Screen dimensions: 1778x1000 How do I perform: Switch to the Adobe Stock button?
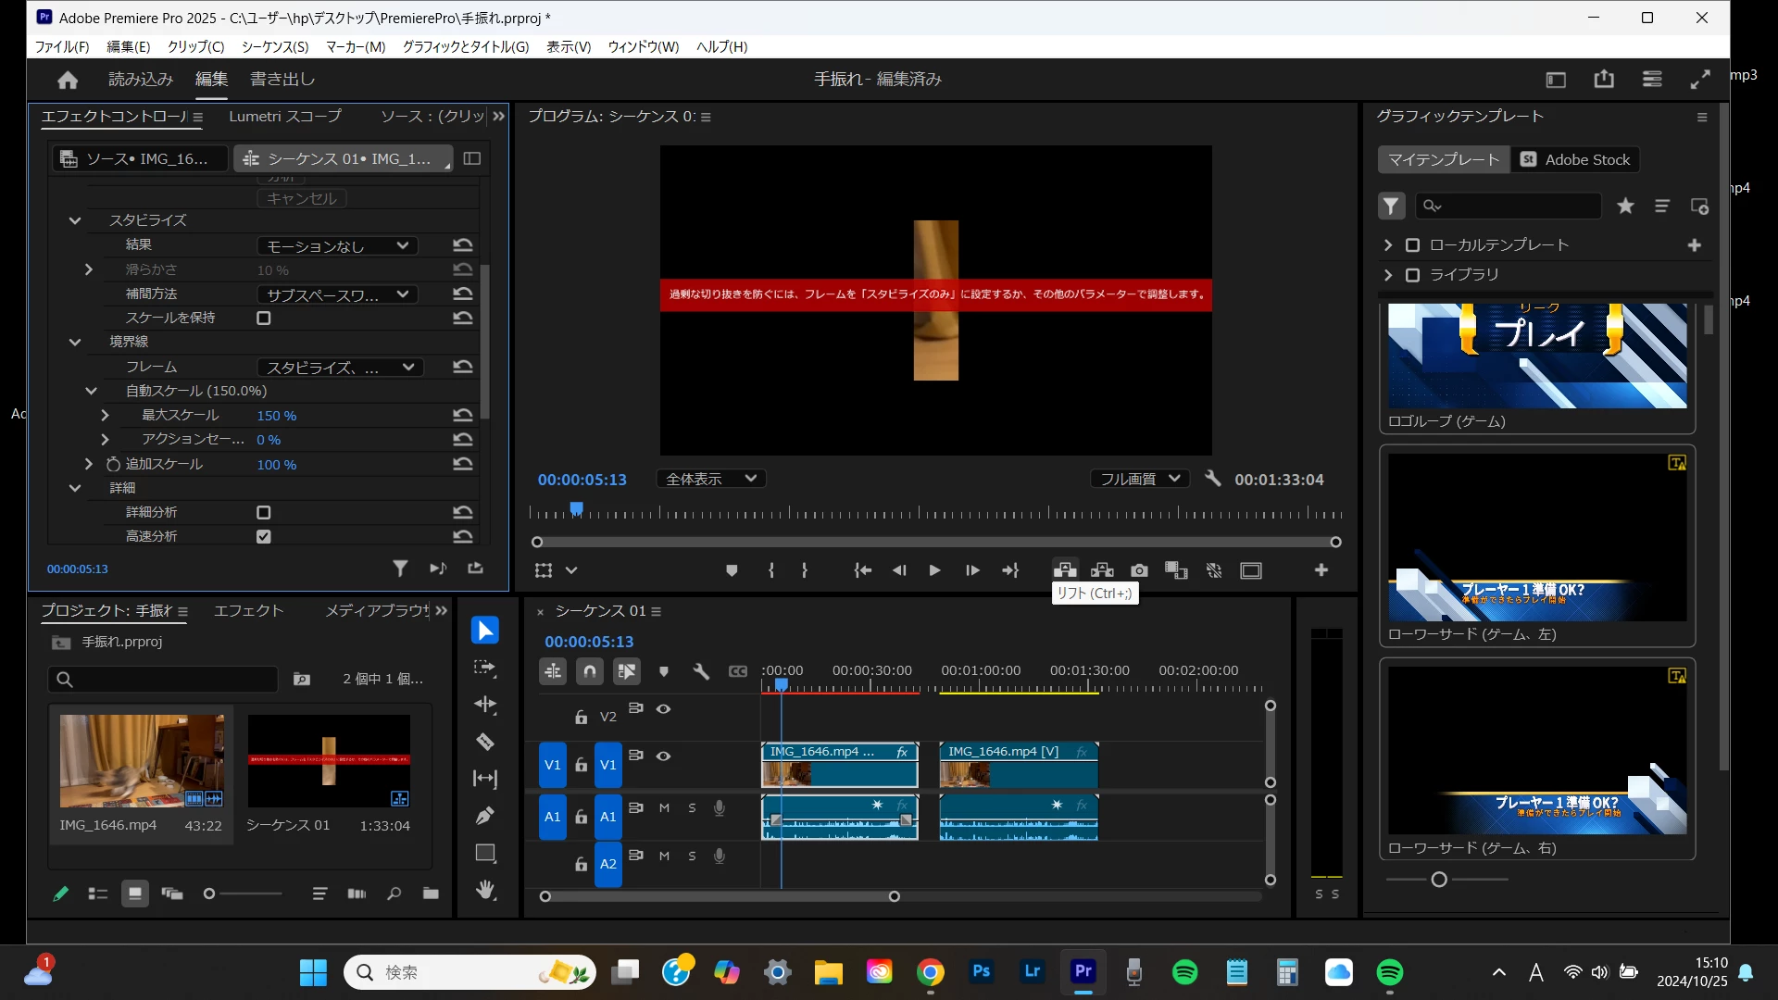(1576, 159)
